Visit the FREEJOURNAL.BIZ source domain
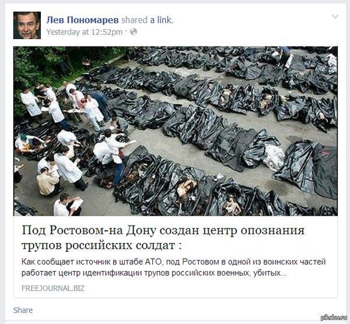The image size is (350, 324). [53, 288]
